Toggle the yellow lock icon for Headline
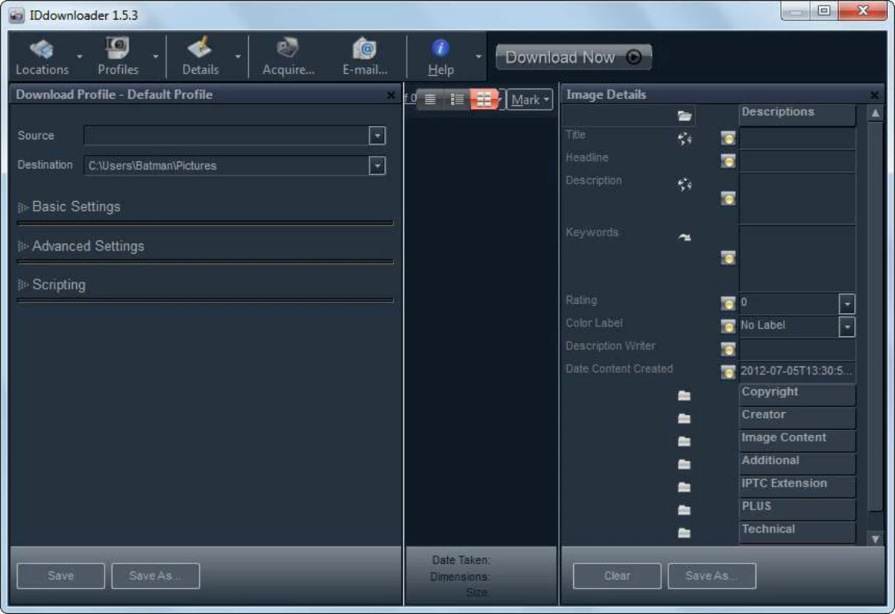 point(728,161)
